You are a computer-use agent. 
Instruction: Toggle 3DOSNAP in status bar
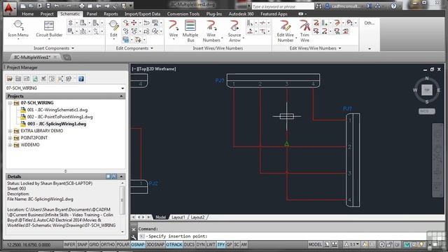point(155,244)
